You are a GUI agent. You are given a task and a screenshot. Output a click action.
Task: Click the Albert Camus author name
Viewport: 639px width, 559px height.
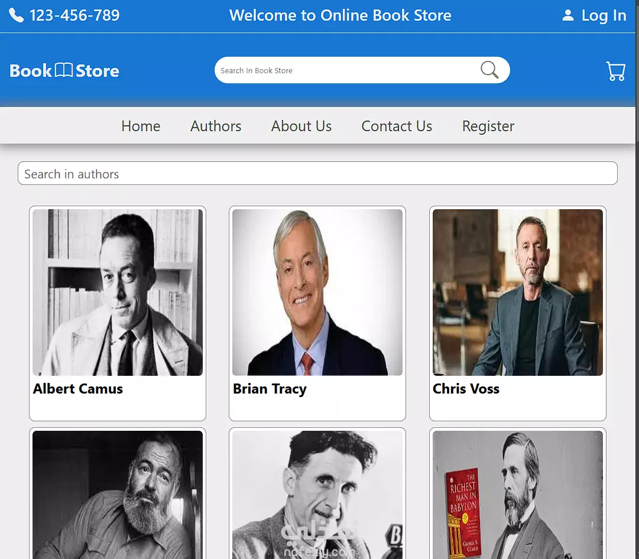click(x=78, y=389)
